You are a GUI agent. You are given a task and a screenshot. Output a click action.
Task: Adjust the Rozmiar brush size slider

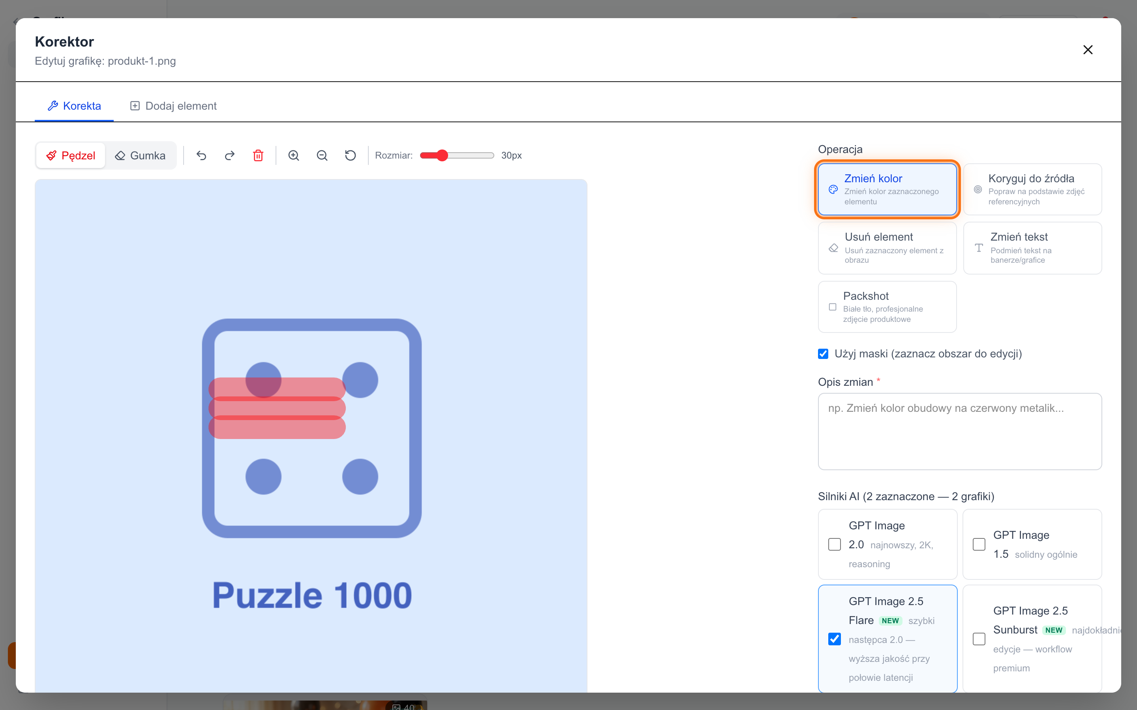457,155
